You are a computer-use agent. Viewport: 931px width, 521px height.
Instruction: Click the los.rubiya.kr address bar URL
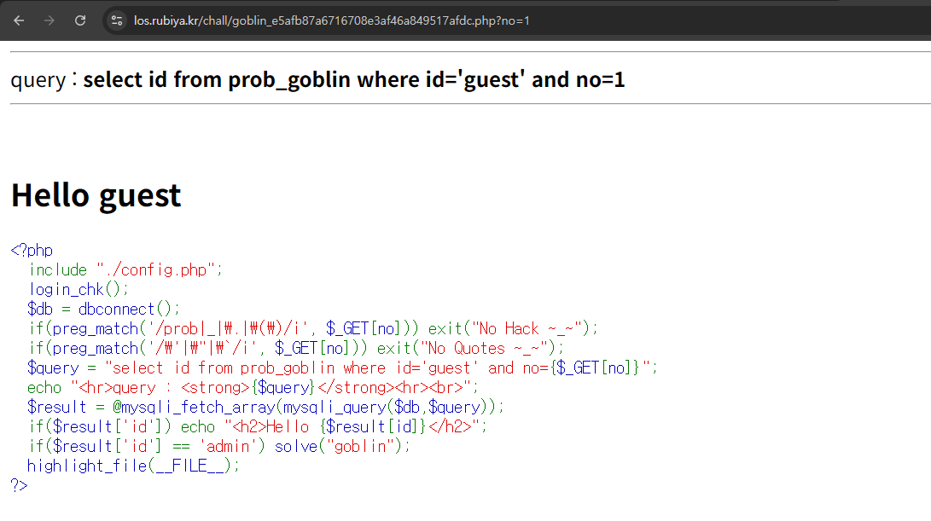(x=331, y=20)
